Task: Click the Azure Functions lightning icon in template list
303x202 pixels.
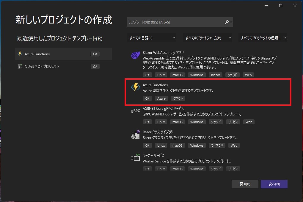Action: 136,87
